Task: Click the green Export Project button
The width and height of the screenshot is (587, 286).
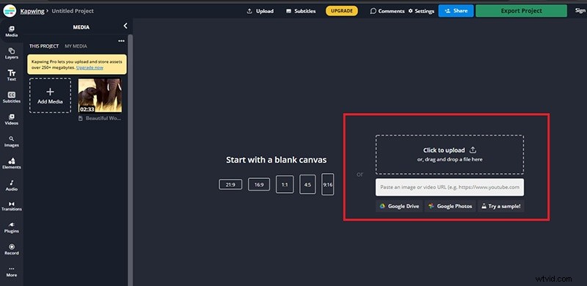Action: coord(521,11)
